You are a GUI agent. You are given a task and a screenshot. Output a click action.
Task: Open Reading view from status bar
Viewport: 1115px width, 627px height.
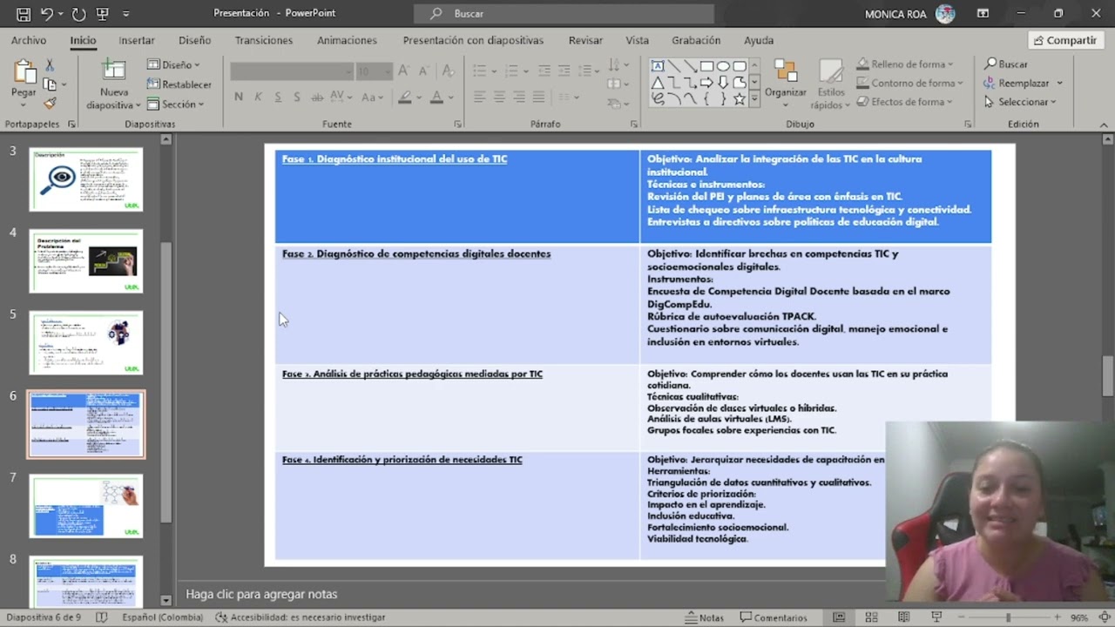[x=904, y=617]
